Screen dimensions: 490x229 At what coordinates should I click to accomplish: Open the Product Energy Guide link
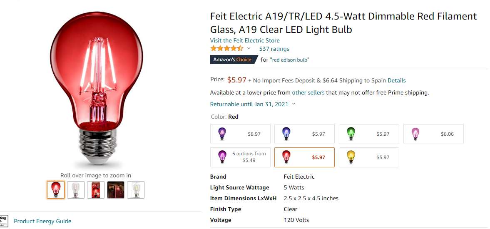42,221
